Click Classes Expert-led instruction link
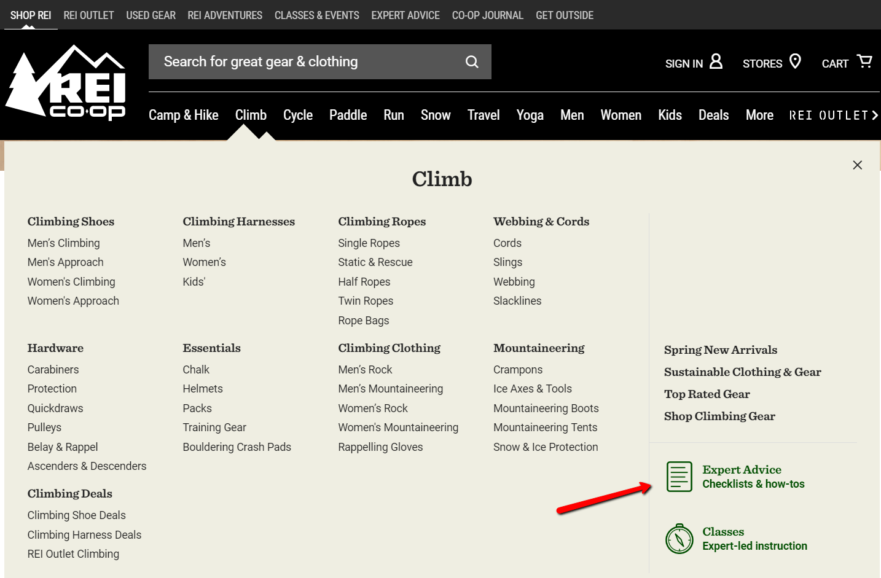This screenshot has height=578, width=881. click(x=754, y=539)
